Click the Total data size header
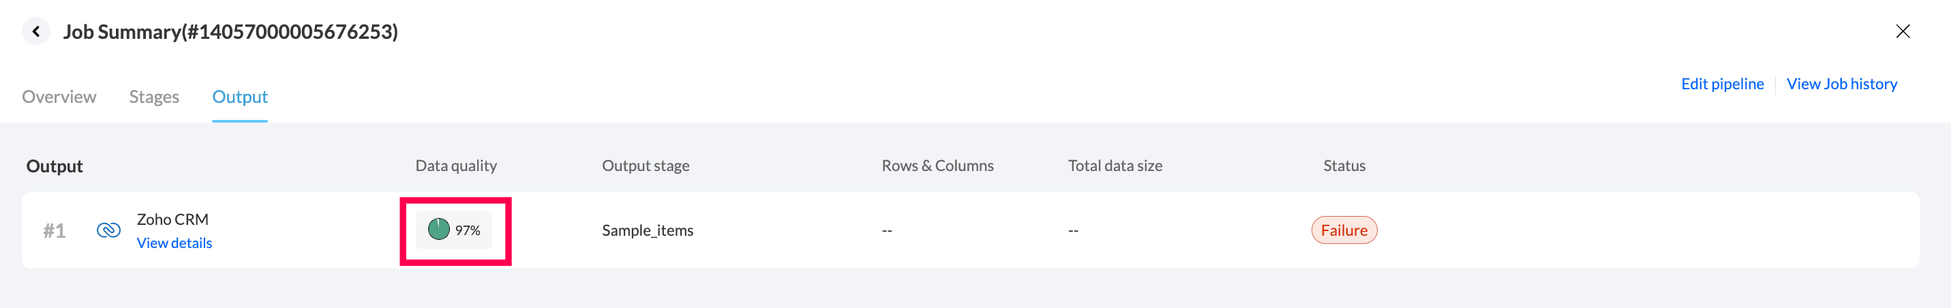 click(x=1115, y=166)
